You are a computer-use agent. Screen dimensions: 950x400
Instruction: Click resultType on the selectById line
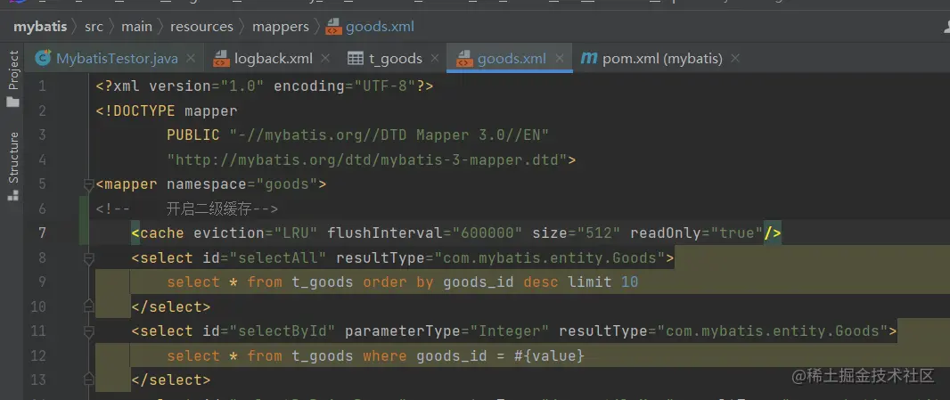click(x=602, y=331)
